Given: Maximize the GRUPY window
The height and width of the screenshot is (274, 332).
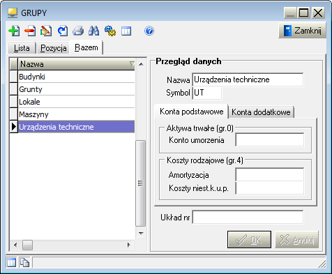Looking at the screenshot, I should tap(303, 13).
